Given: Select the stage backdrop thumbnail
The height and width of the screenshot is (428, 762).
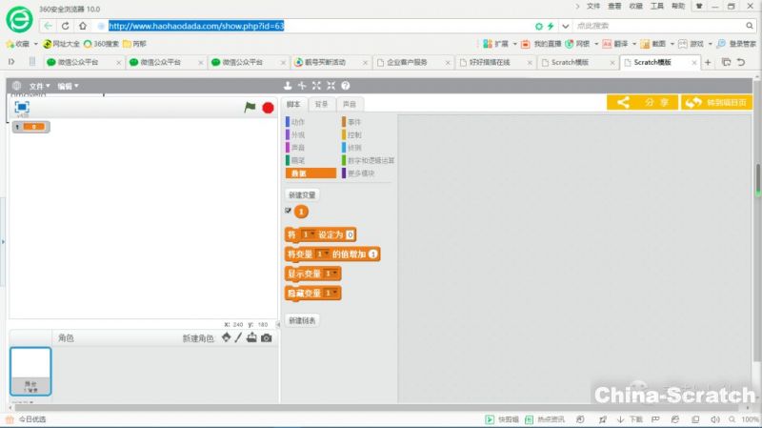Looking at the screenshot, I should [30, 371].
